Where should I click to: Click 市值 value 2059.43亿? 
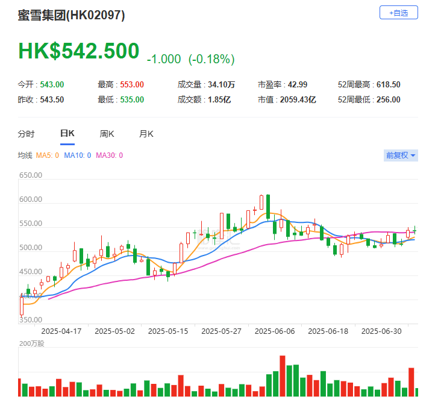coord(298,99)
